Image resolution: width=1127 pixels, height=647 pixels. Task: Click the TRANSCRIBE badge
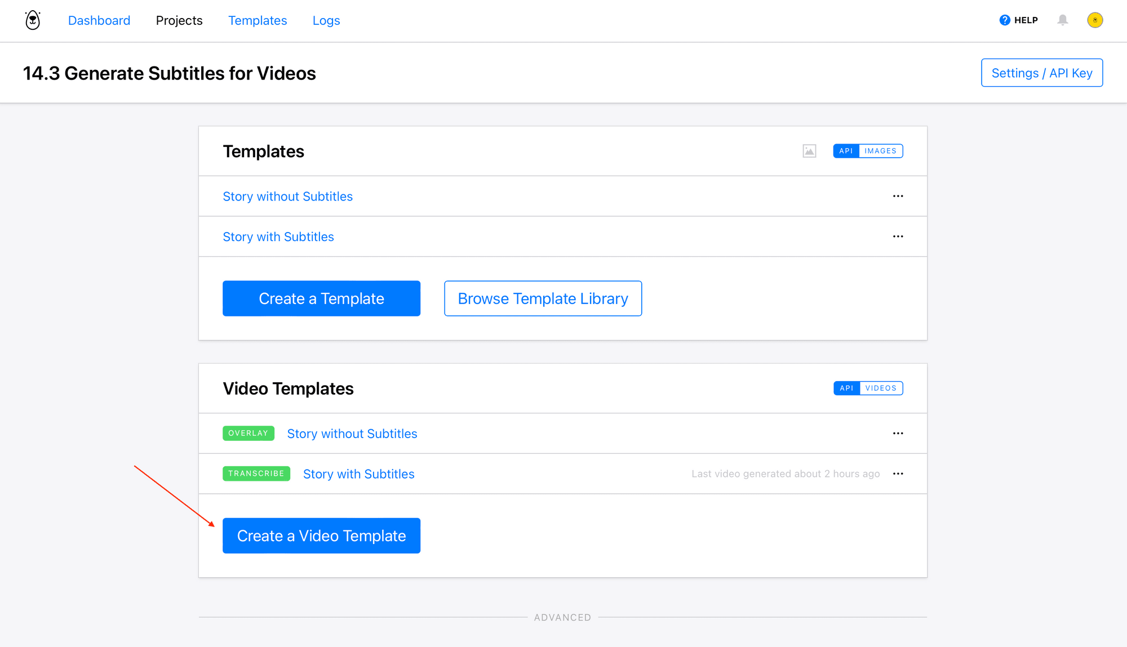(256, 474)
